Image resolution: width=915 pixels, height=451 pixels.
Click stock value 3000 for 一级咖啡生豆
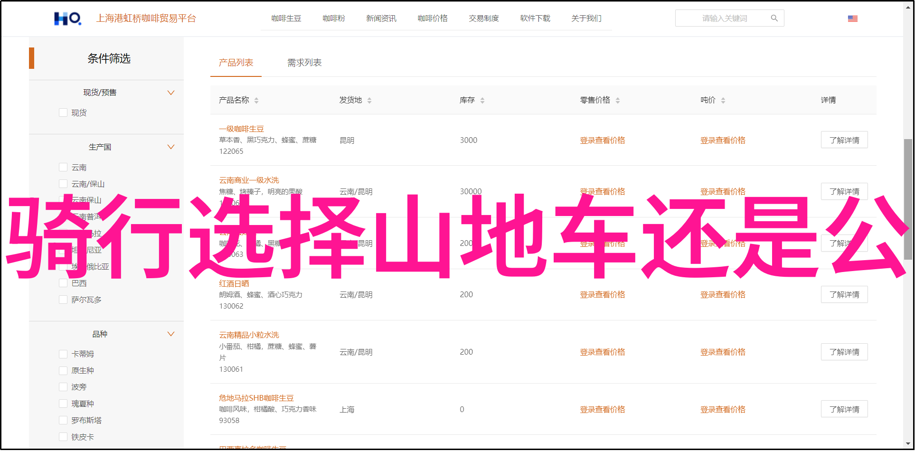[468, 140]
